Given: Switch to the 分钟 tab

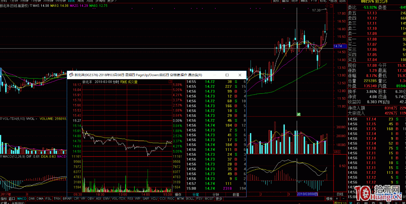Looking at the screenshot, I should click(x=216, y=194).
